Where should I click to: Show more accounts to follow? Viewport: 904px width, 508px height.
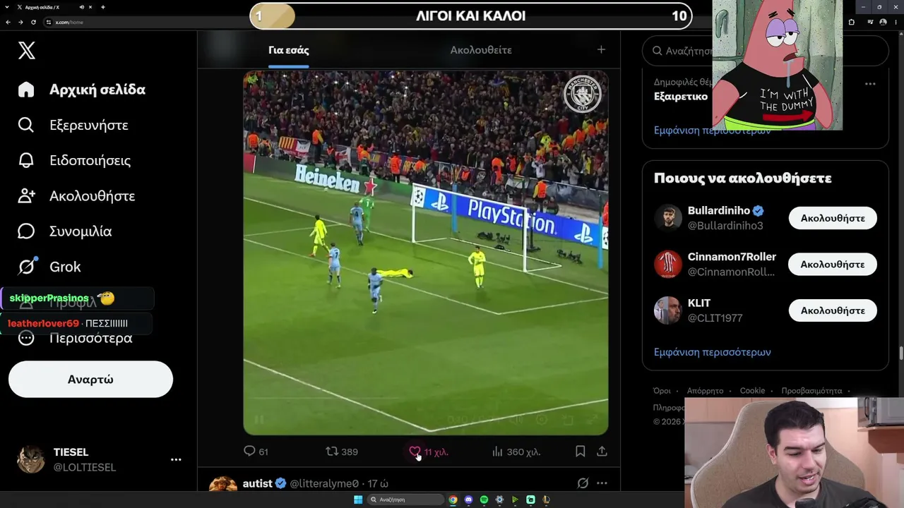(712, 352)
